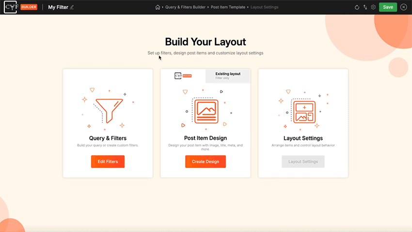Open the Post Item Template breadcrumb
Screen dimensions: 412x232
point(228,7)
